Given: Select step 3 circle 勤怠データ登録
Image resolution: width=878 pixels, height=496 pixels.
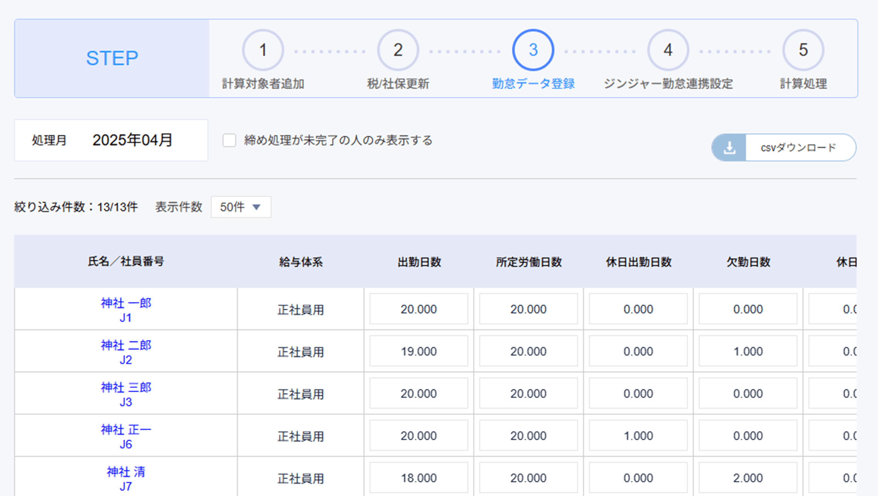Looking at the screenshot, I should click(x=533, y=50).
